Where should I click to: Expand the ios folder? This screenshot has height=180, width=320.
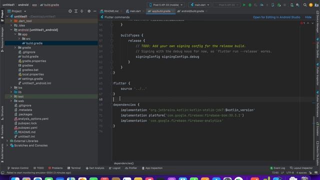point(11,87)
